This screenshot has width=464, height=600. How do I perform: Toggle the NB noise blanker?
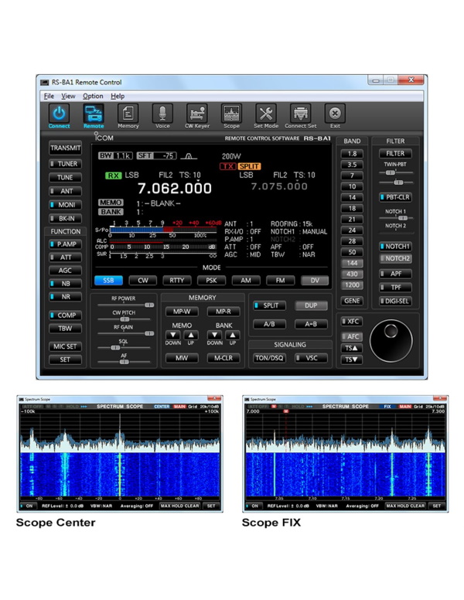65,284
